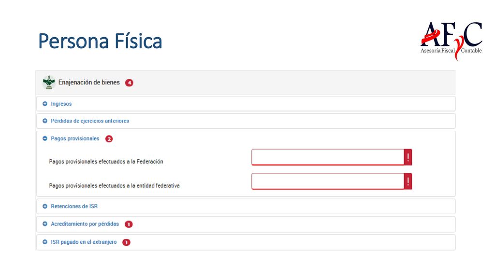The image size is (495, 278).
Task: Click red badge 1 beside ISR pagado en el extranjero
Action: (x=126, y=242)
